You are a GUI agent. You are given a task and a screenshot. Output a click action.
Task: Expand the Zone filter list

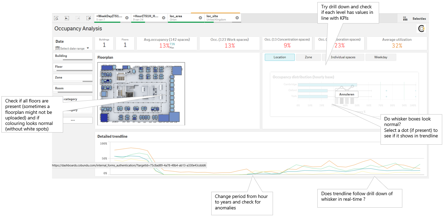[73, 78]
